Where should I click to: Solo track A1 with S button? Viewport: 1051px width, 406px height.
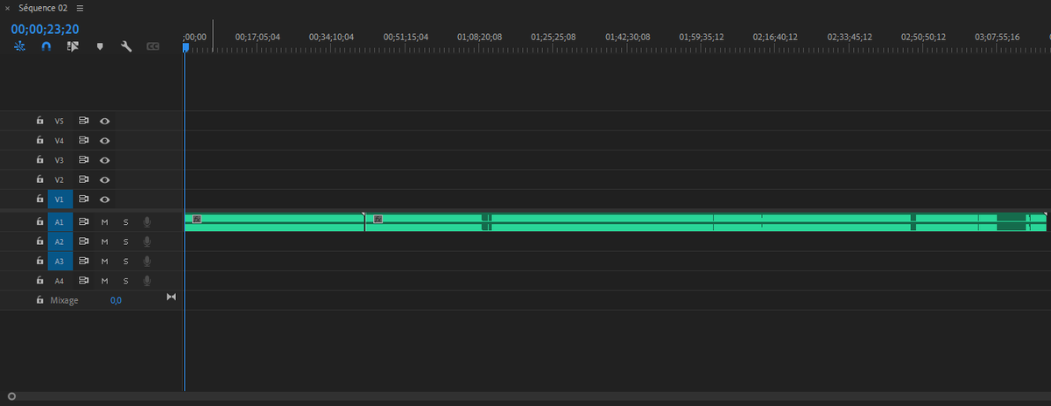125,221
